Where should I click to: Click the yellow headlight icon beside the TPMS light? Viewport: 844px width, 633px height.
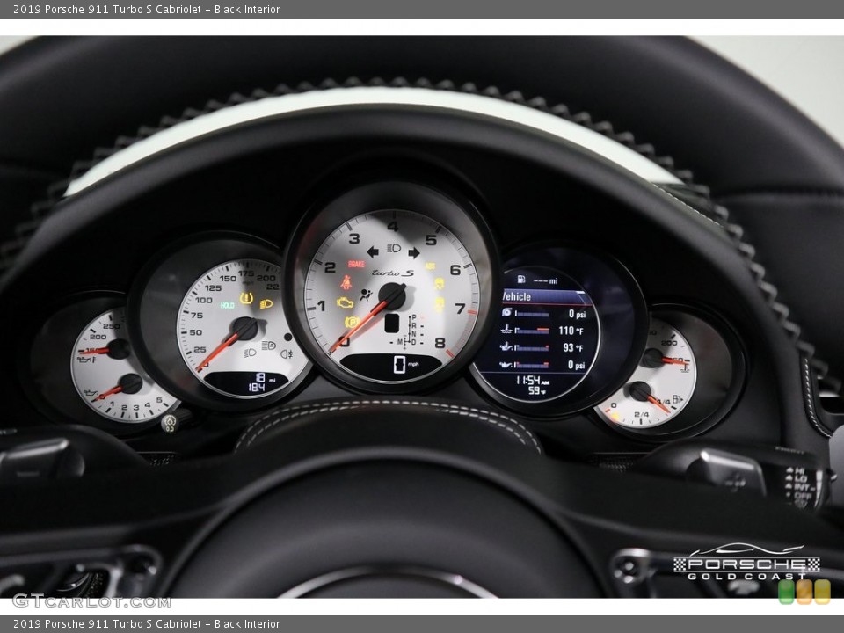[266, 304]
